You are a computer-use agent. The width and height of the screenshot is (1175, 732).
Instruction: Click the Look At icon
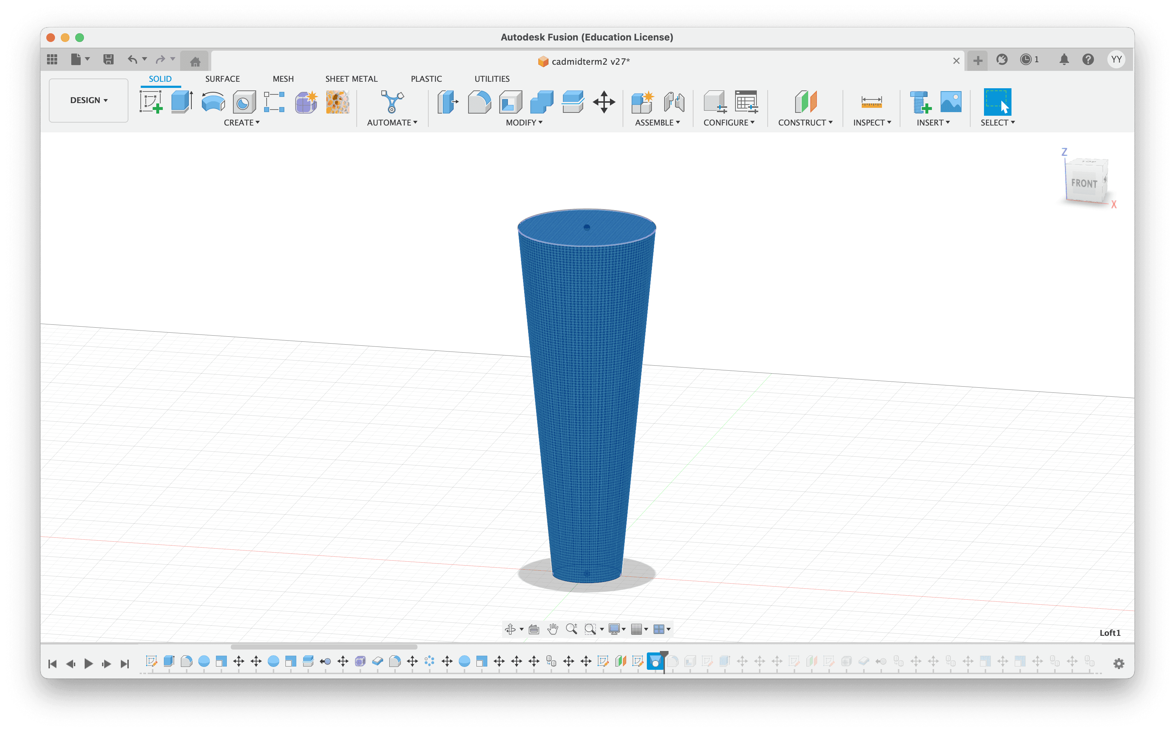pos(534,629)
